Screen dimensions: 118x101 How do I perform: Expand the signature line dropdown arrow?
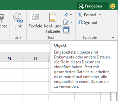pyautogui.click(x=71, y=22)
